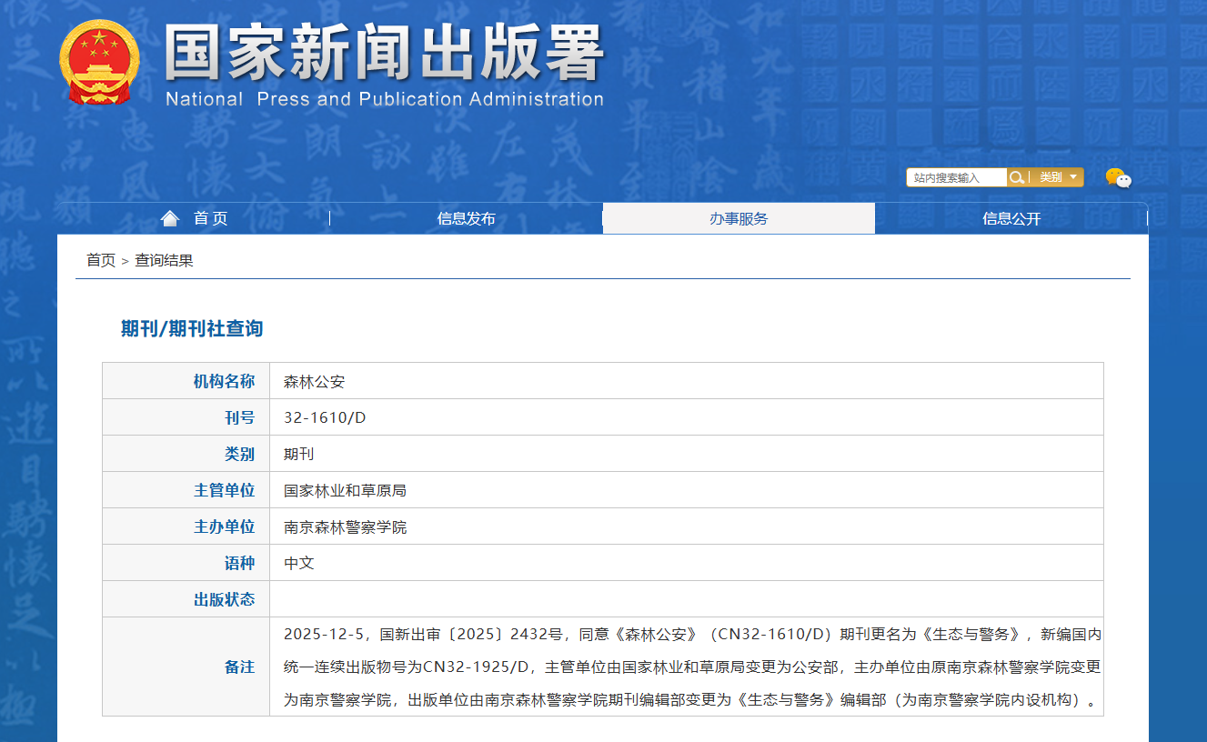Click inside the 站内搜索输入 search box

click(x=955, y=178)
